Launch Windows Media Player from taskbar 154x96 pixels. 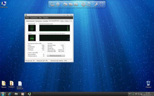click(23, 94)
